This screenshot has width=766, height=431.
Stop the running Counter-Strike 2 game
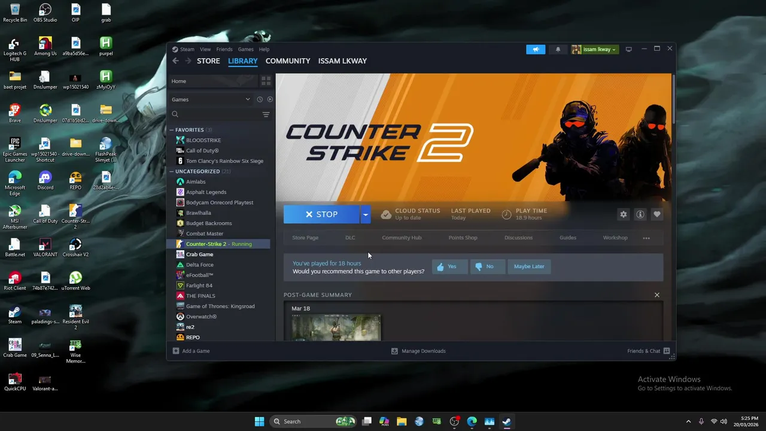click(321, 214)
